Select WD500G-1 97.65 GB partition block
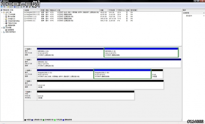205x124 pixels. (x=70, y=52)
